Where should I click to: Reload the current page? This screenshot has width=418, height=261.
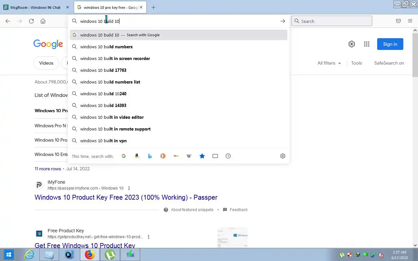(31, 21)
